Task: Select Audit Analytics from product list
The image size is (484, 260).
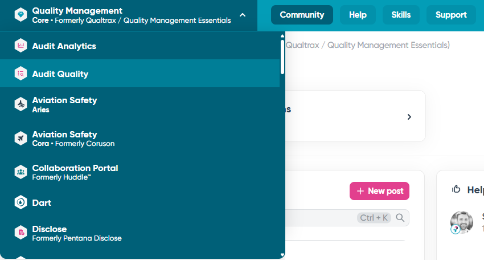Action: pos(64,46)
